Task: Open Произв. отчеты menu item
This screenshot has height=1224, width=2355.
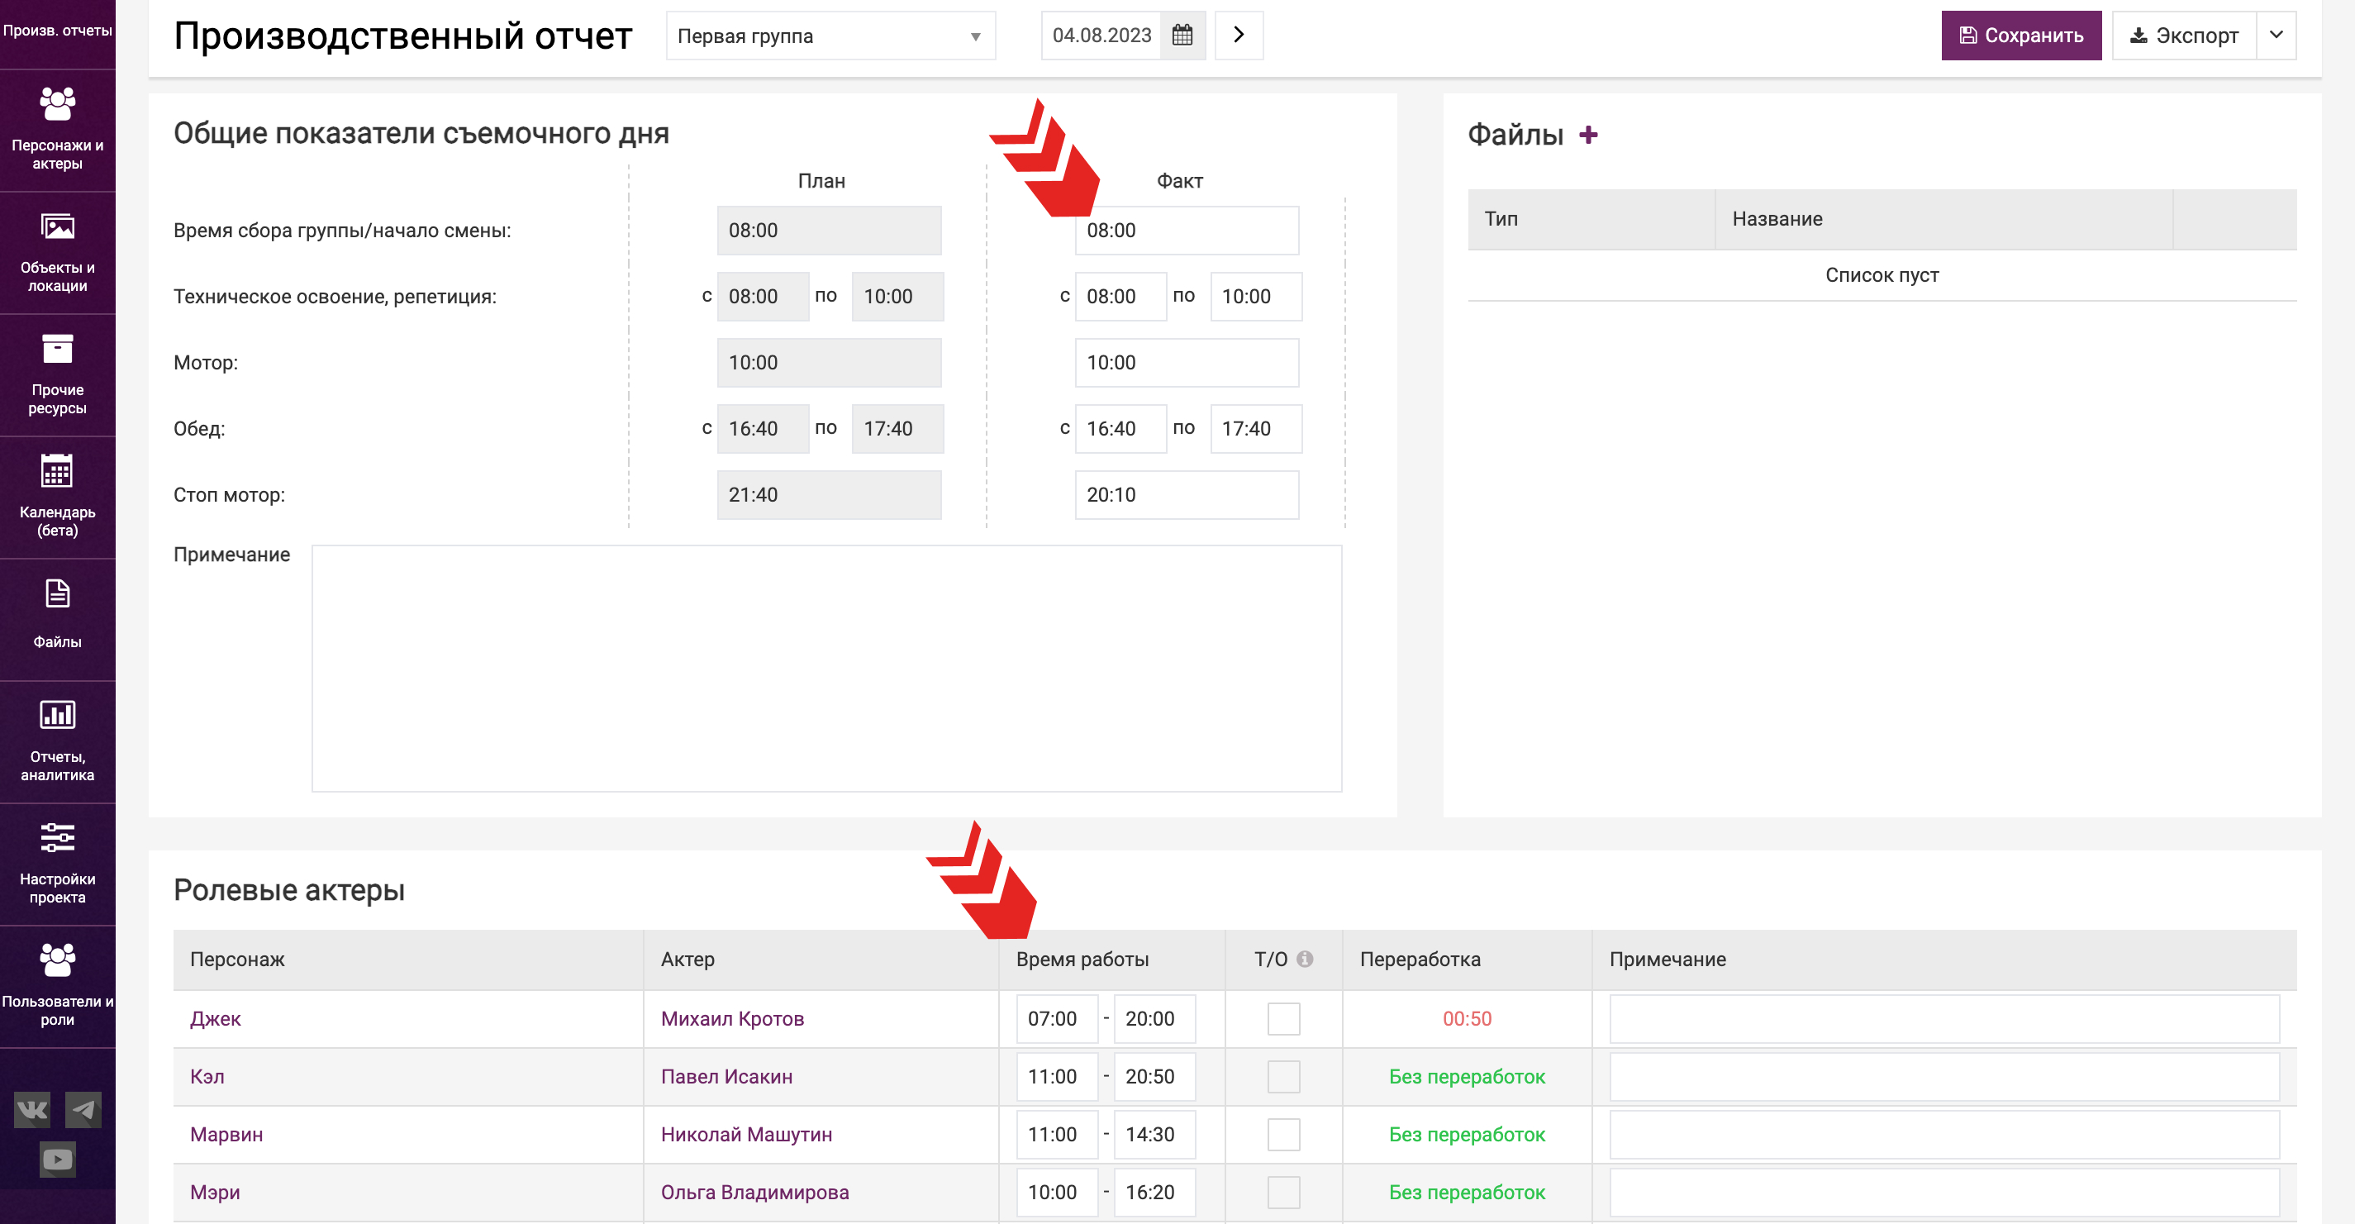Action: click(58, 30)
